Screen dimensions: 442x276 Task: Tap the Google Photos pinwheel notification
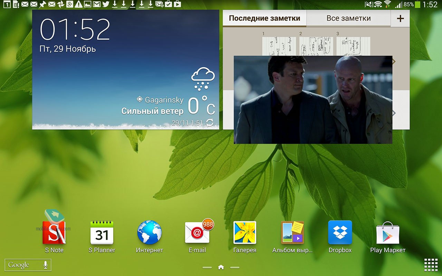click(60, 4)
